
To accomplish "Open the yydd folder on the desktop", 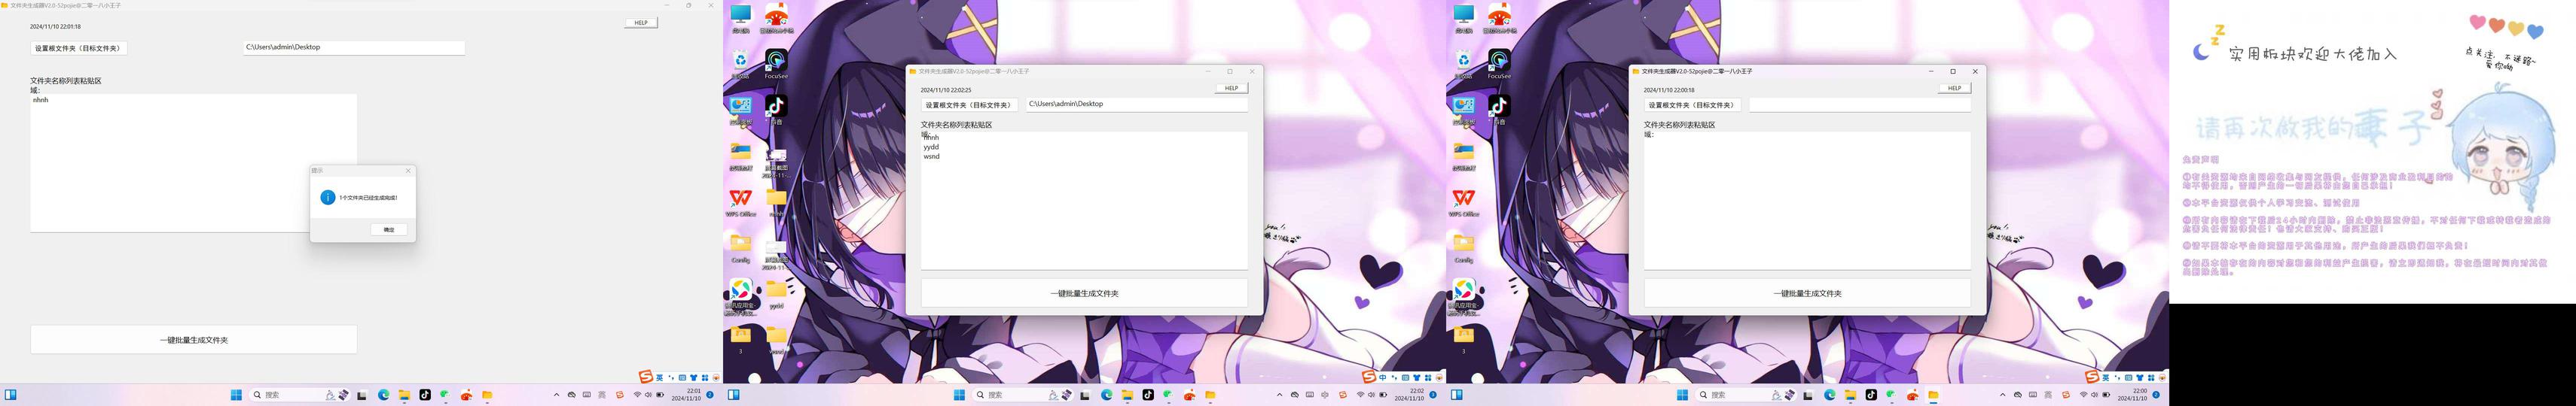I will (x=776, y=291).
